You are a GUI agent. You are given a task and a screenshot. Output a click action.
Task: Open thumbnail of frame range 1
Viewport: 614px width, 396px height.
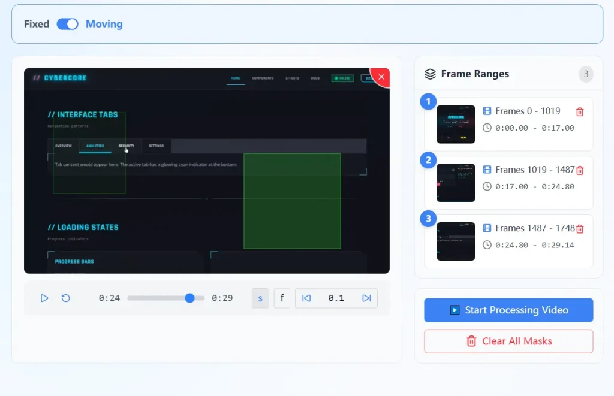(x=456, y=124)
